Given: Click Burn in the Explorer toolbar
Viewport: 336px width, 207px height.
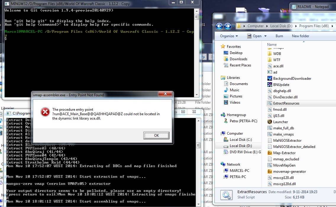Looking at the screenshot, I should click(x=279, y=36).
